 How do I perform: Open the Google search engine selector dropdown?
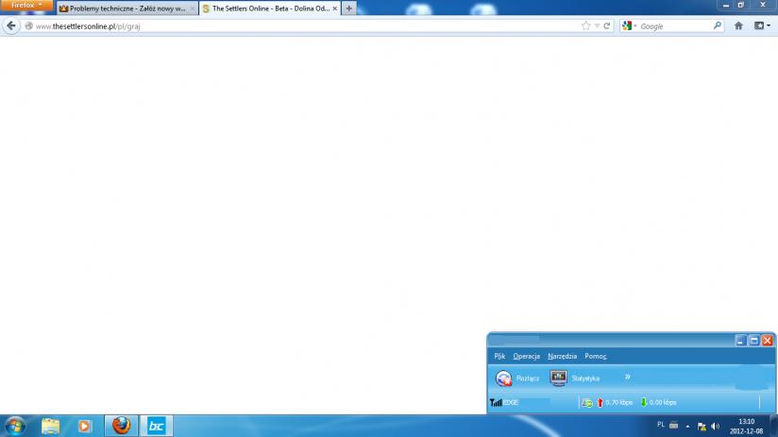pyautogui.click(x=630, y=25)
